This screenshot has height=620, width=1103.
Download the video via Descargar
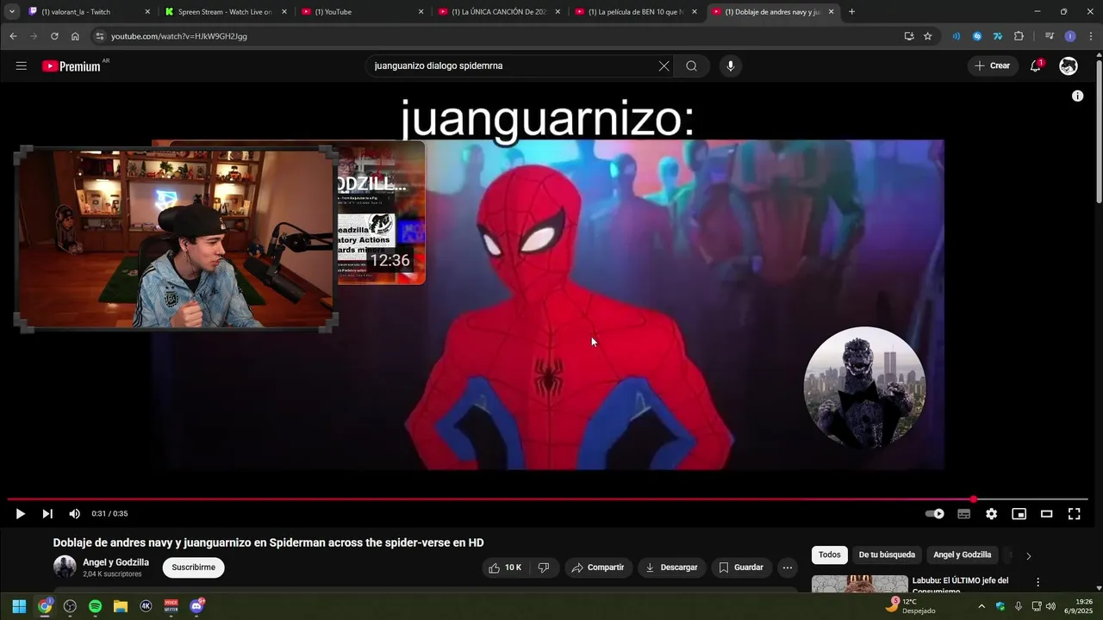pos(671,567)
